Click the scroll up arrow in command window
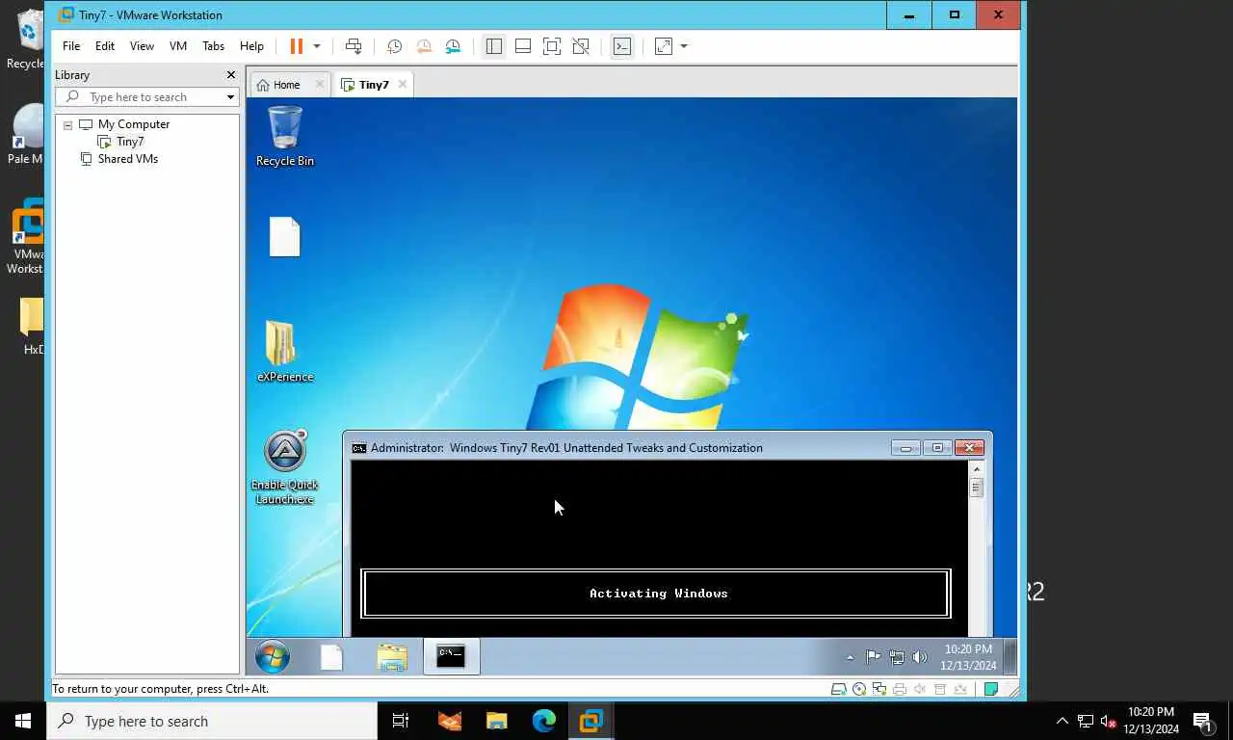 976,469
